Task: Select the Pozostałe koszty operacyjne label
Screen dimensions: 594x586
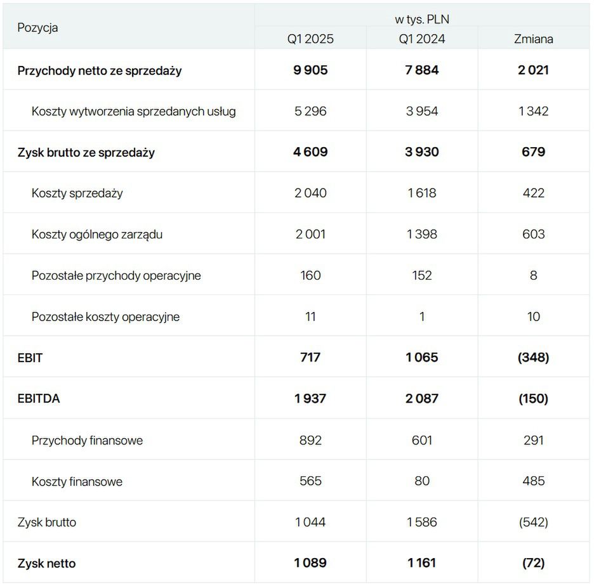Action: click(x=105, y=316)
